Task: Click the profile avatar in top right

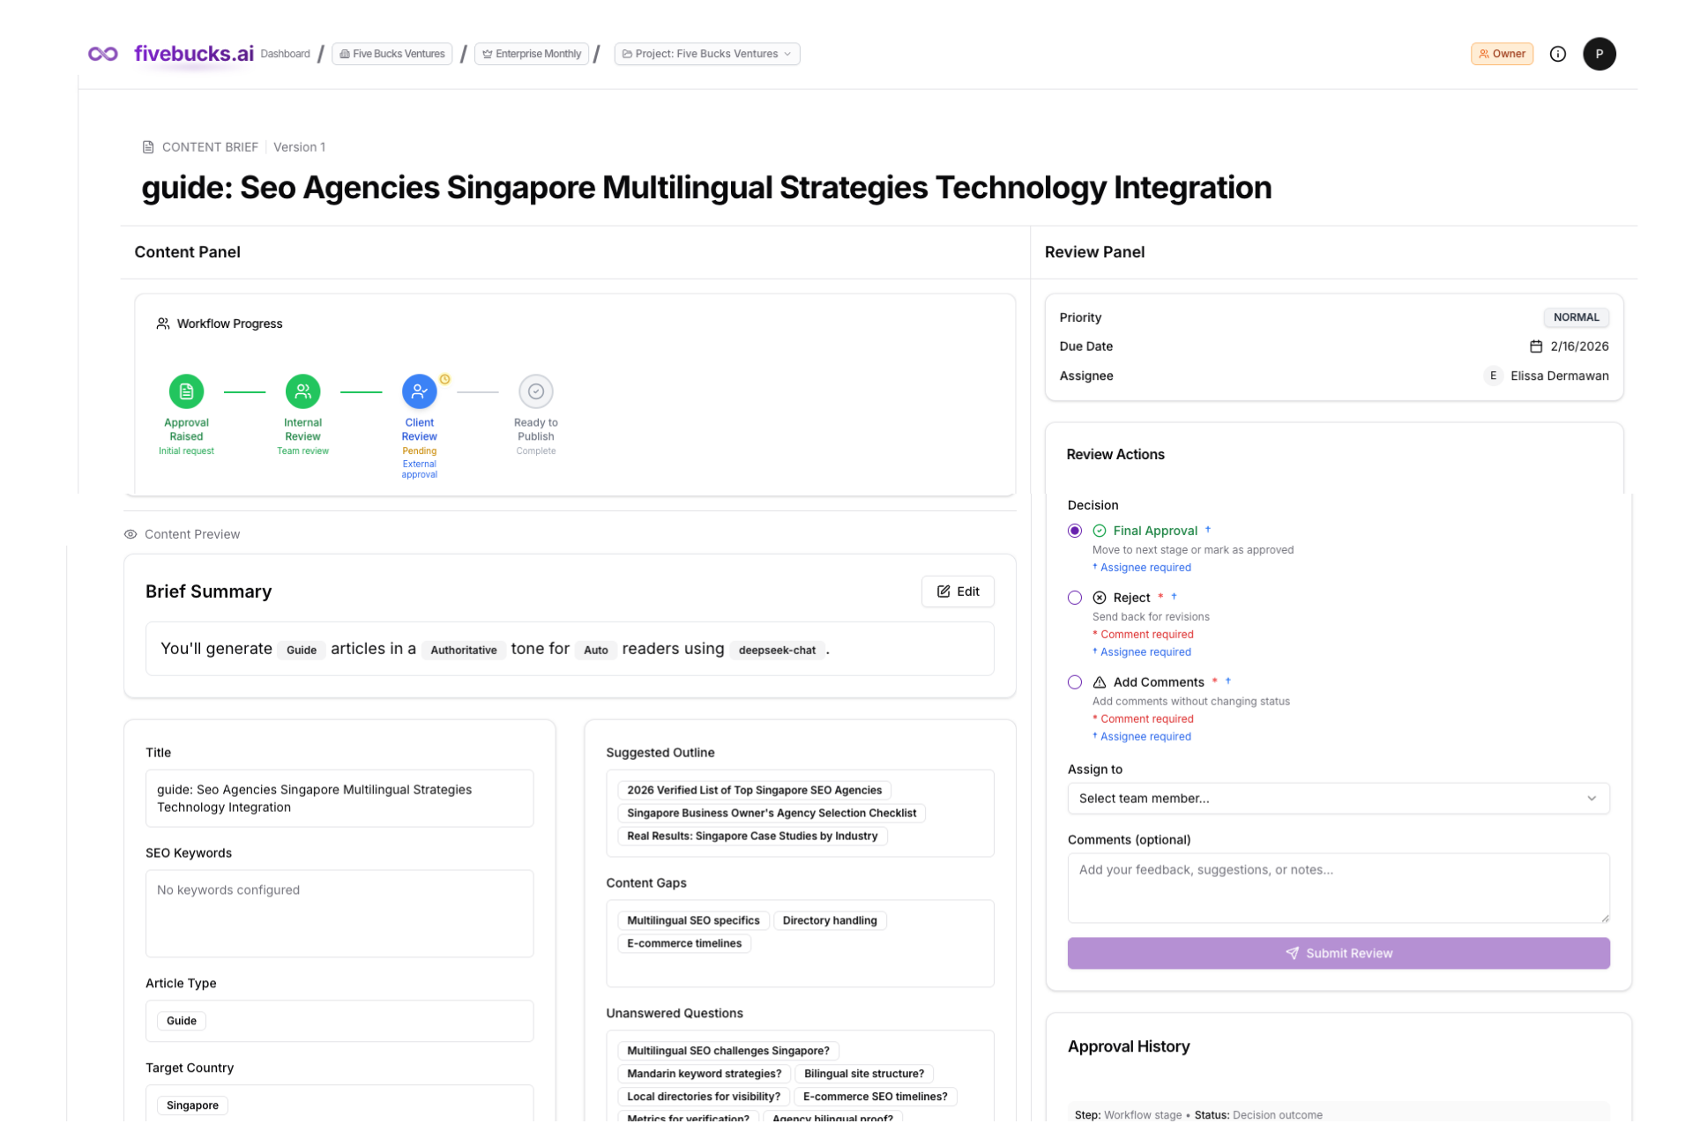Action: coord(1600,54)
